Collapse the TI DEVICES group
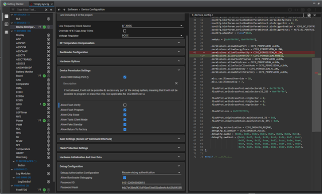 (12, 23)
